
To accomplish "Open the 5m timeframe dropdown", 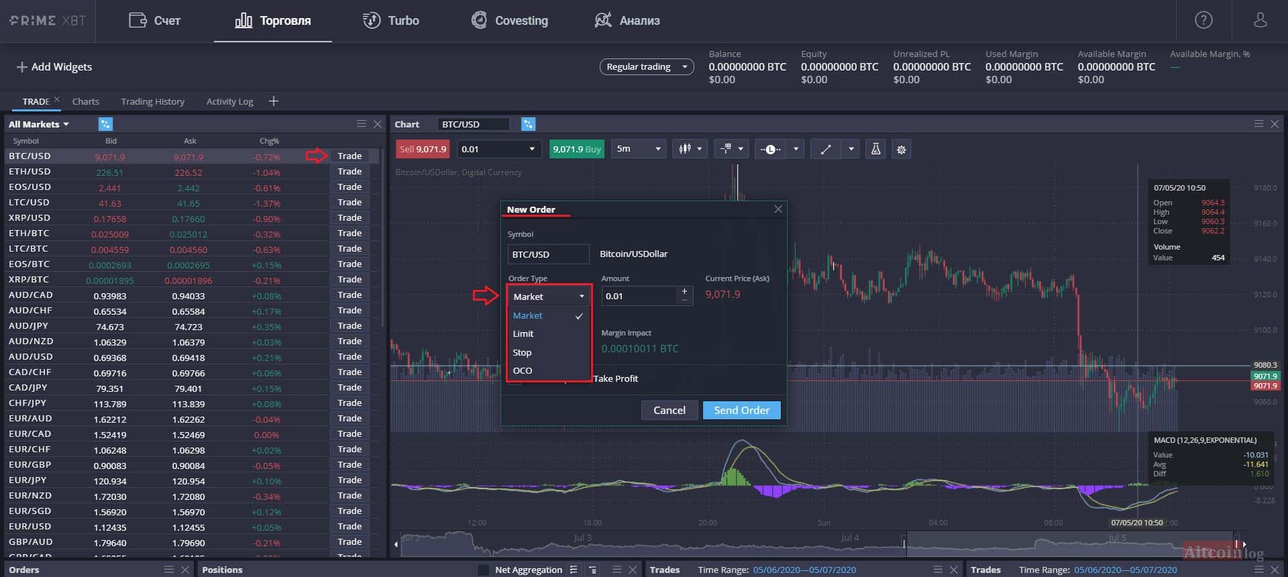I will pos(639,149).
